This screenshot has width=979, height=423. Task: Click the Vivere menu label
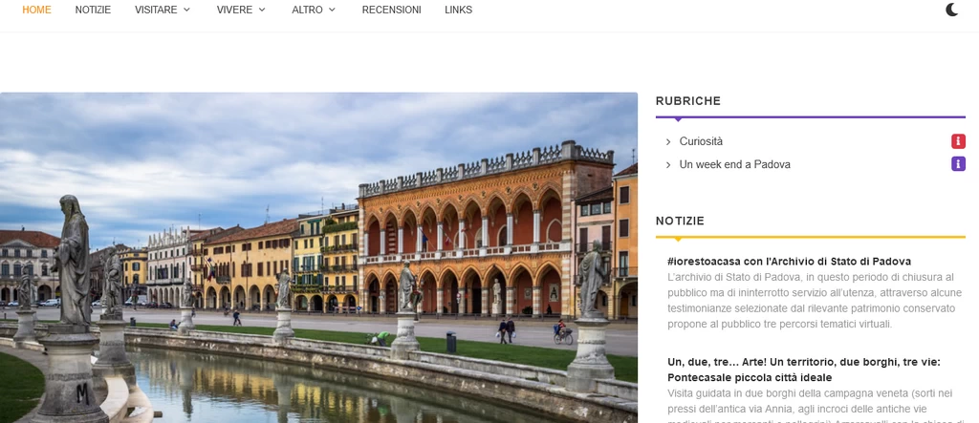(x=235, y=10)
